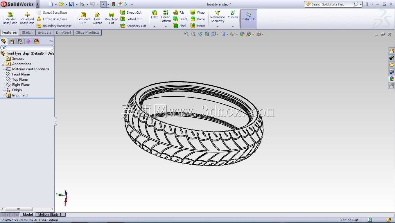Click the Edit Appearance color ball
395x223 pixels.
point(242,34)
